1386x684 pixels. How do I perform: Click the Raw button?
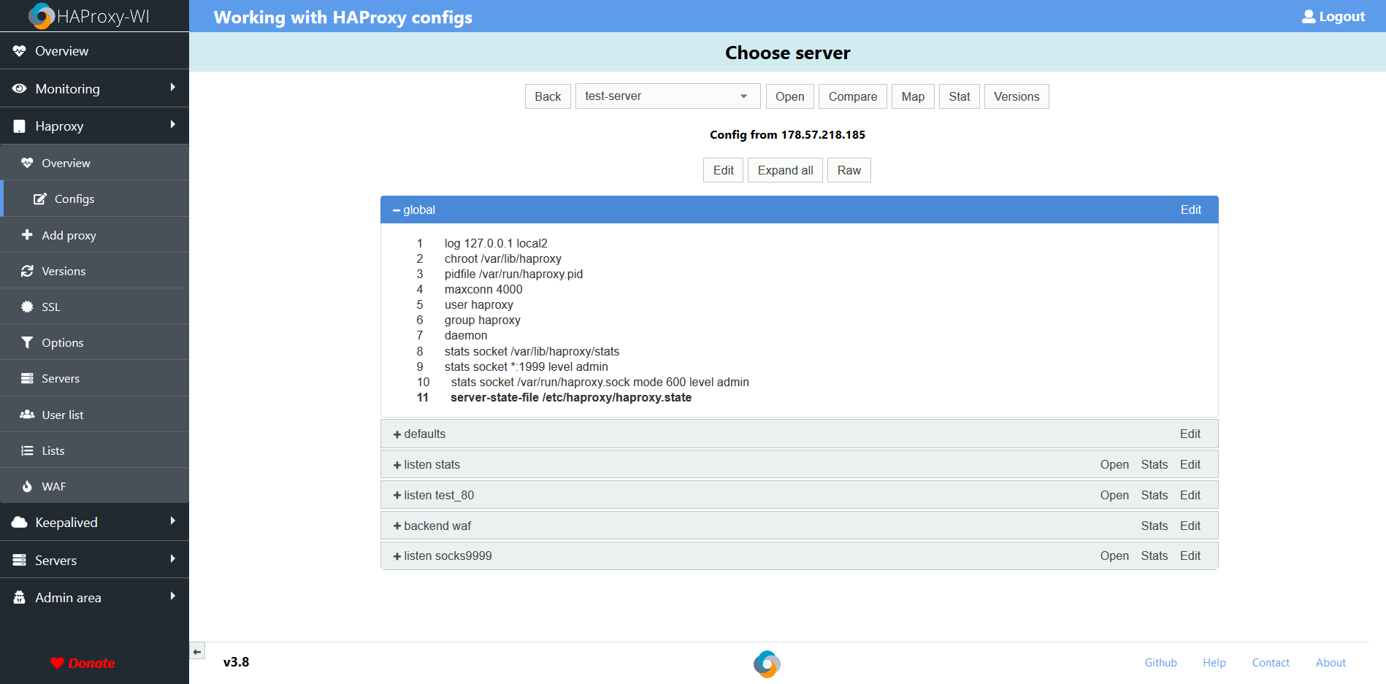(849, 170)
